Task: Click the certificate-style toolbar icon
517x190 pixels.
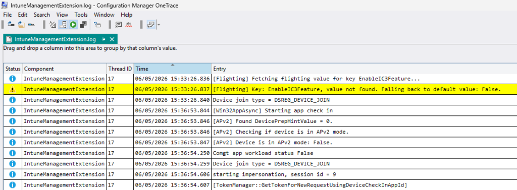Action: pos(118,24)
